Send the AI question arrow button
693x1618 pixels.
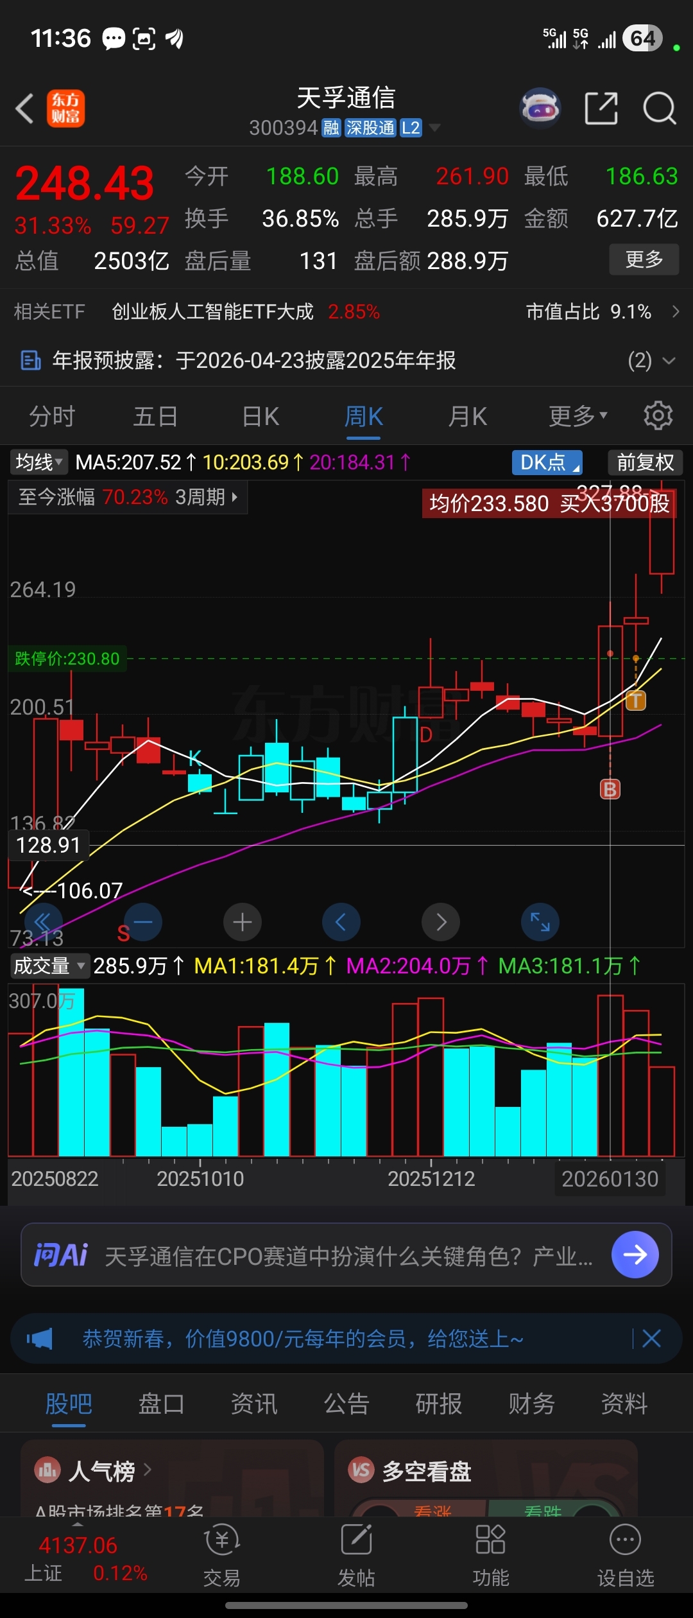tap(635, 1255)
